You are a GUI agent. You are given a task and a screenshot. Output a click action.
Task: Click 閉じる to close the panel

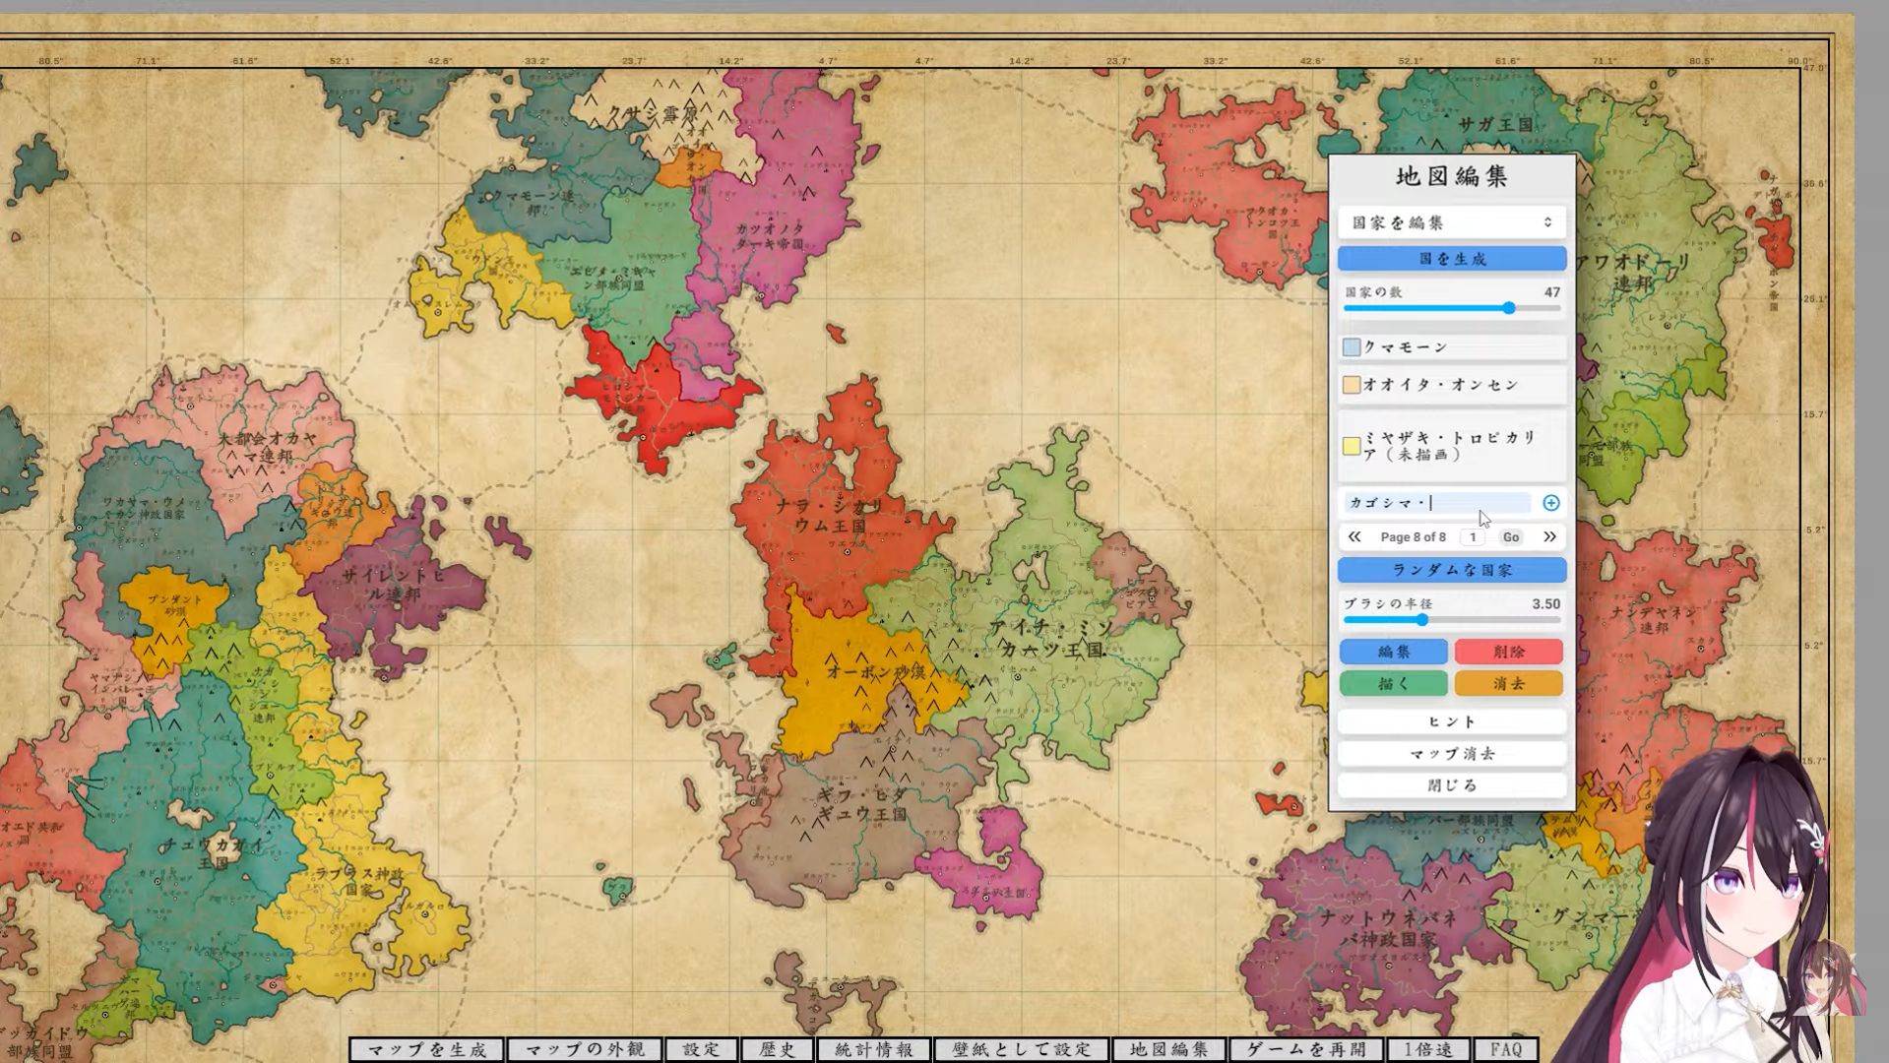coord(1451,785)
